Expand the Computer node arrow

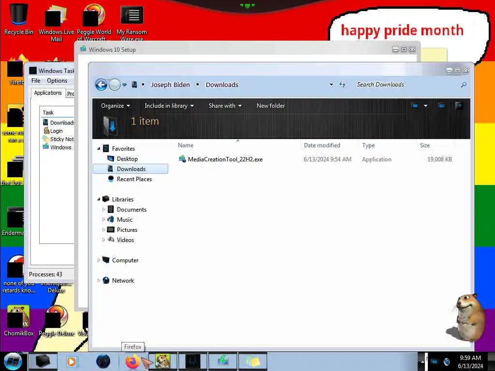99,260
